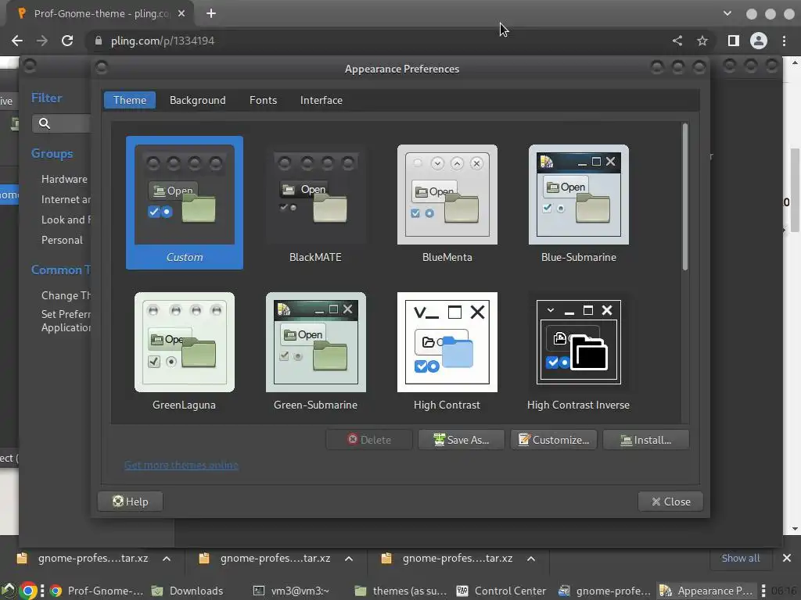This screenshot has height=600, width=801.
Task: Click the Install... theme button
Action: pyautogui.click(x=646, y=440)
